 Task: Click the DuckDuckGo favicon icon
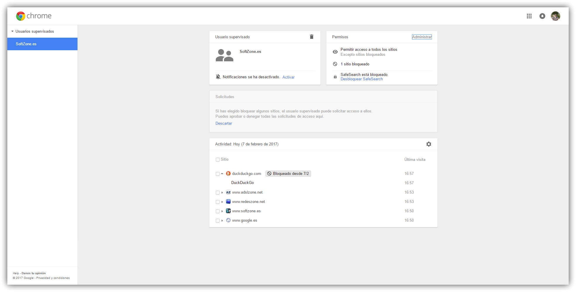point(228,173)
